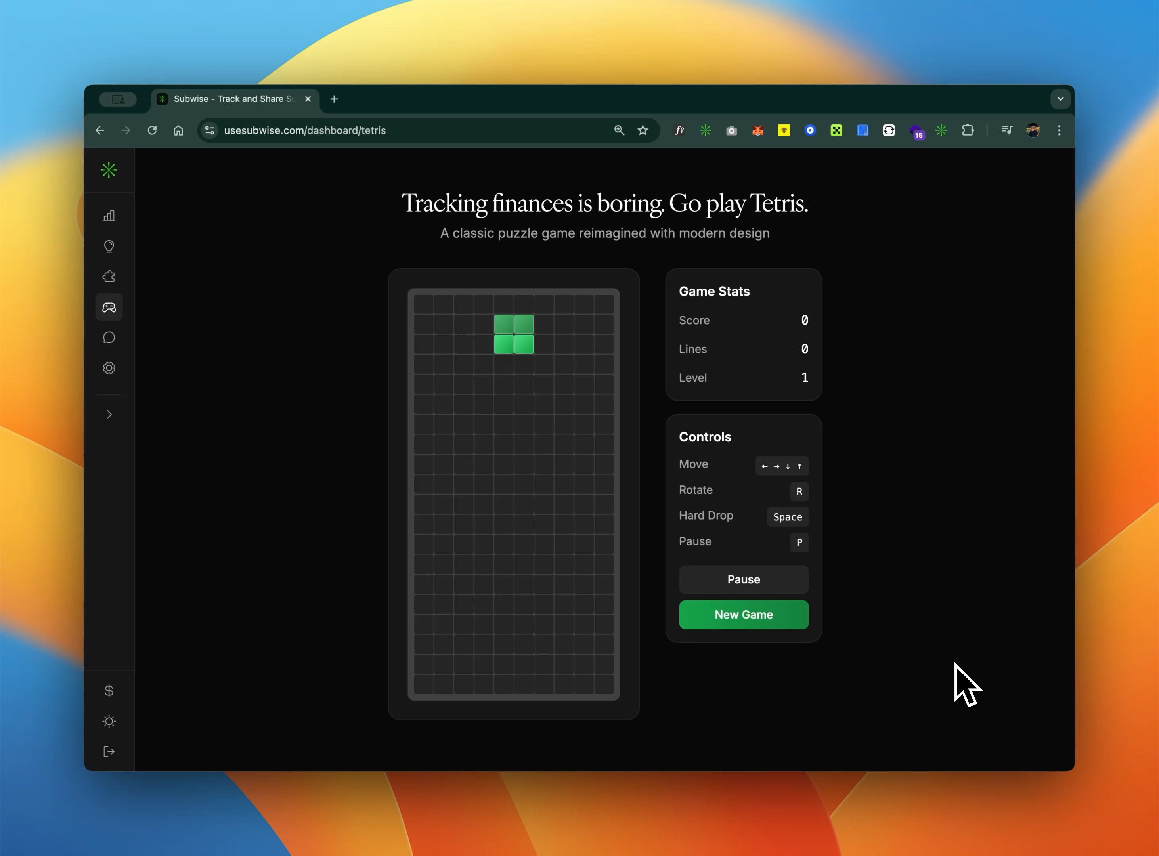Close the Subwise tab
1159x856 pixels.
pyautogui.click(x=308, y=99)
